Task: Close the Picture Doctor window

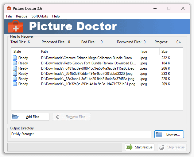Action: click(x=183, y=8)
